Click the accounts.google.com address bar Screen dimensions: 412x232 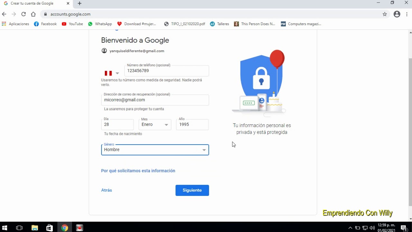(x=212, y=14)
